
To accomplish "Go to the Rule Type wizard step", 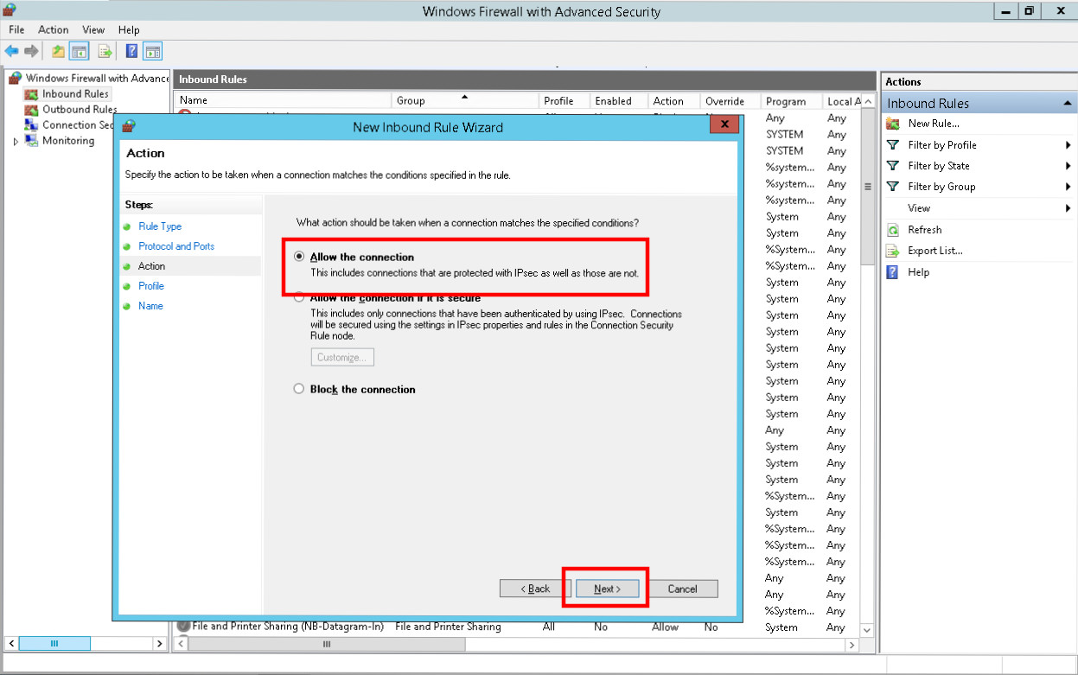I will [160, 226].
